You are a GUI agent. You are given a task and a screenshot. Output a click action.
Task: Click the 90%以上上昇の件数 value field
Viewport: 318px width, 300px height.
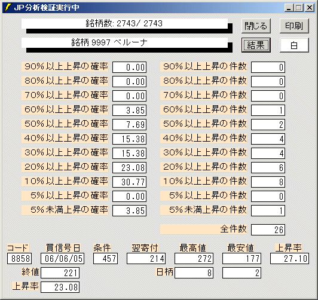268,67
